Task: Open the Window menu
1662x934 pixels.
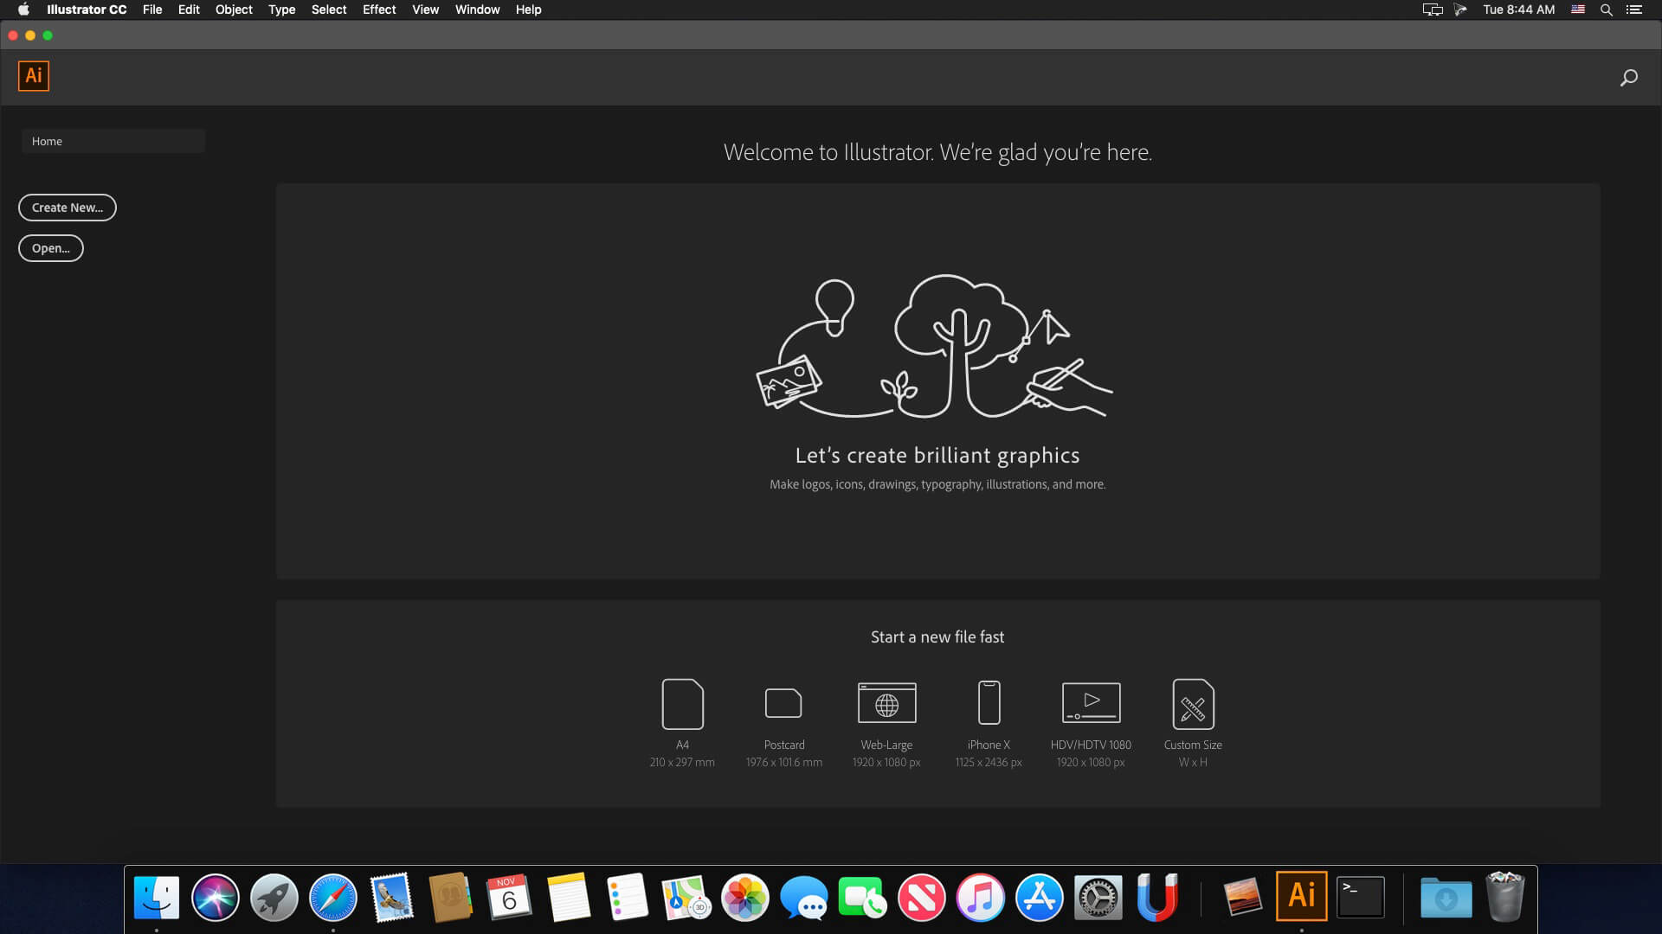Action: pos(477,10)
